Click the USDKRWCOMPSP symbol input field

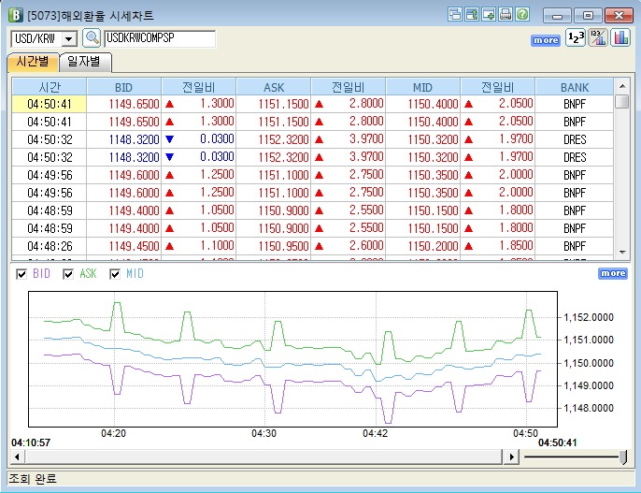(160, 38)
